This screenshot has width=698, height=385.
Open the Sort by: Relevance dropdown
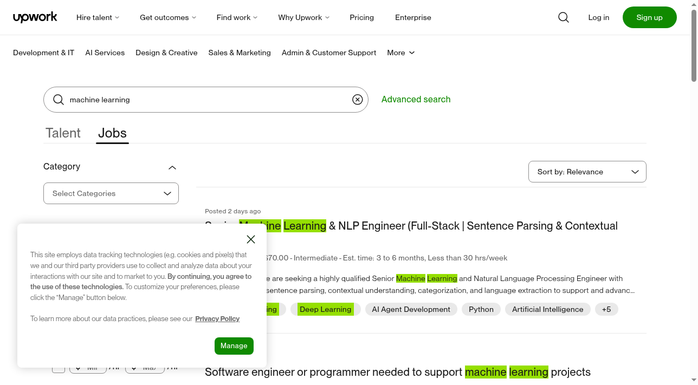click(x=587, y=172)
